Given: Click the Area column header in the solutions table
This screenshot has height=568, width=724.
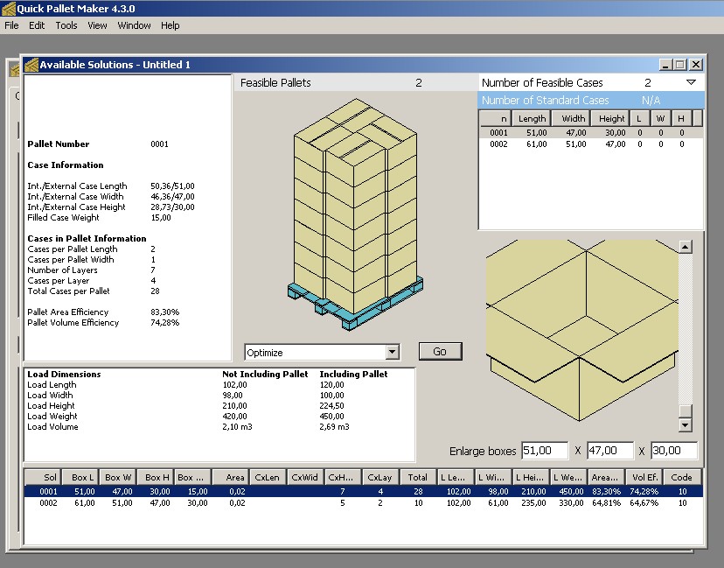Looking at the screenshot, I should (x=231, y=477).
